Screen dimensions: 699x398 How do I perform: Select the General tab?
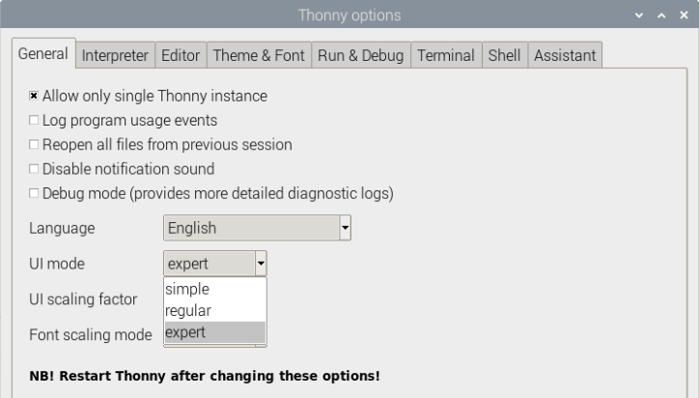(43, 53)
